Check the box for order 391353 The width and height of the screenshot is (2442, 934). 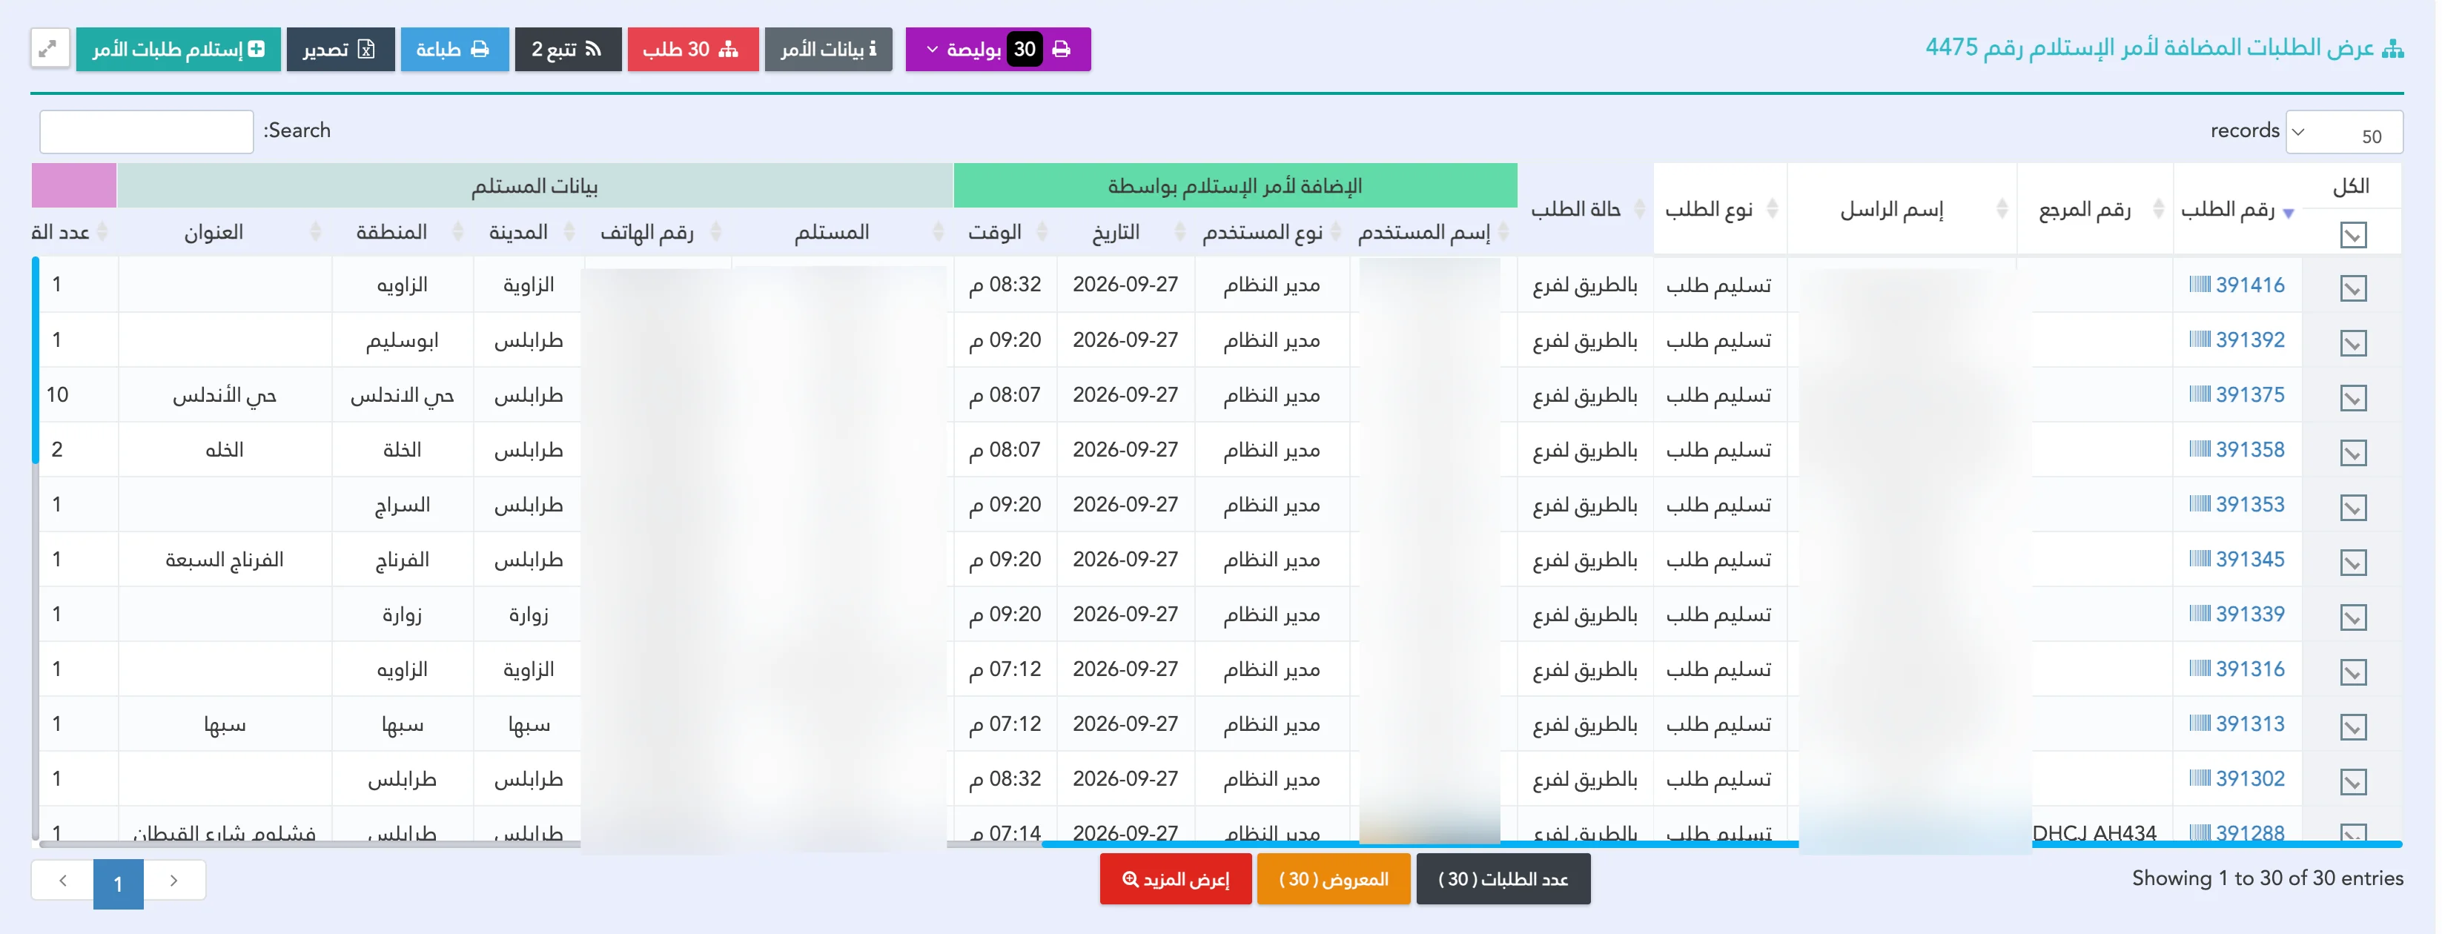pyautogui.click(x=2353, y=507)
